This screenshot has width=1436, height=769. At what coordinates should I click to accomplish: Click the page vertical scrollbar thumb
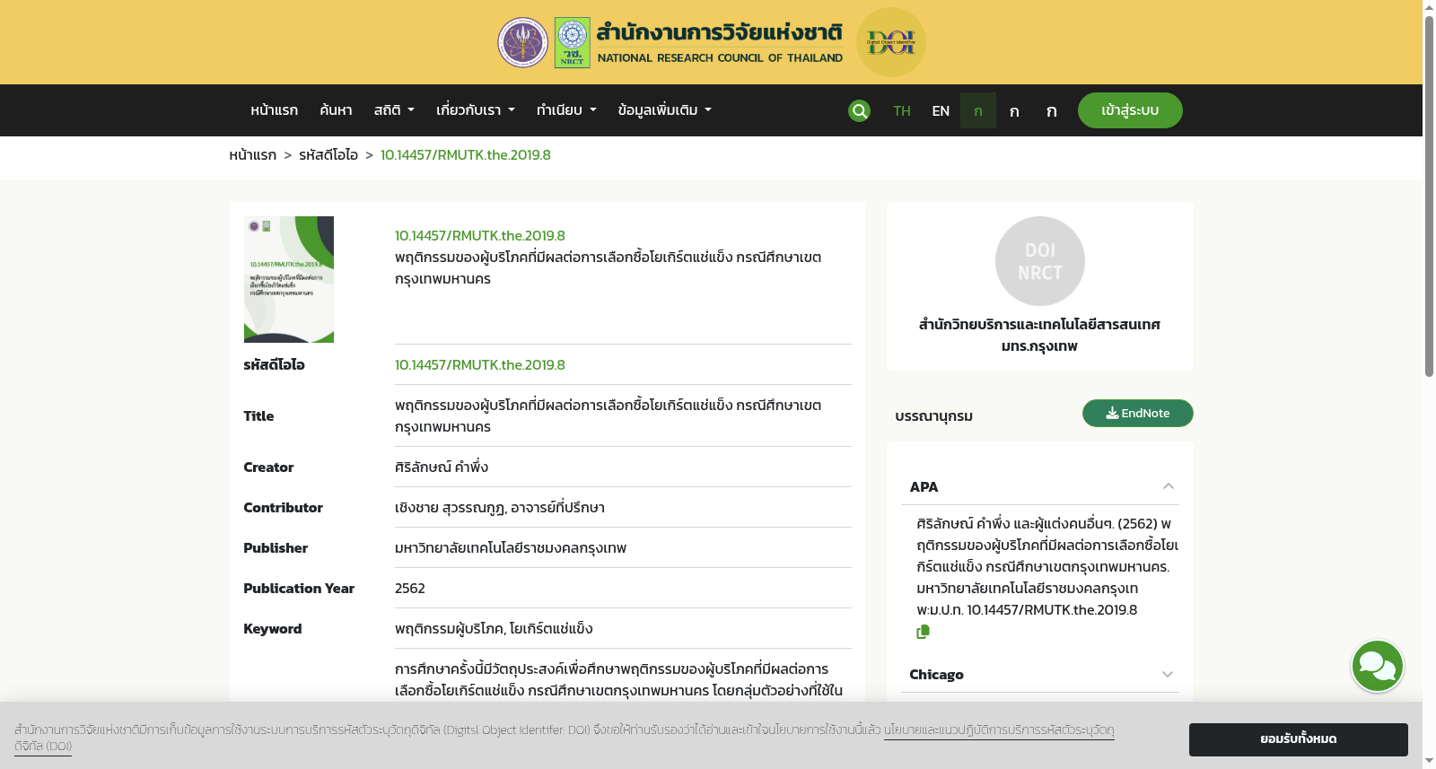tap(1429, 197)
